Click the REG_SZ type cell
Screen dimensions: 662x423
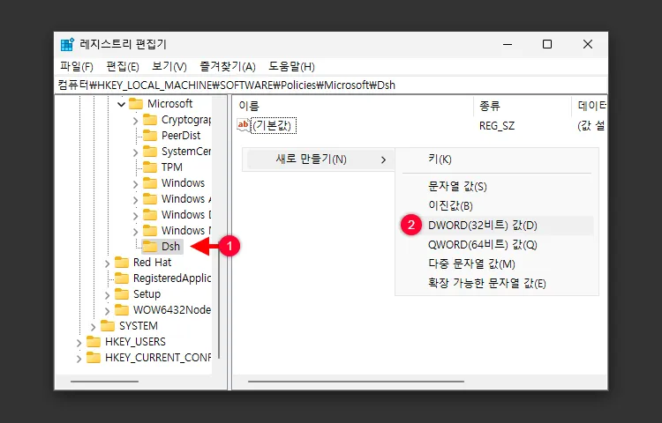pos(497,126)
